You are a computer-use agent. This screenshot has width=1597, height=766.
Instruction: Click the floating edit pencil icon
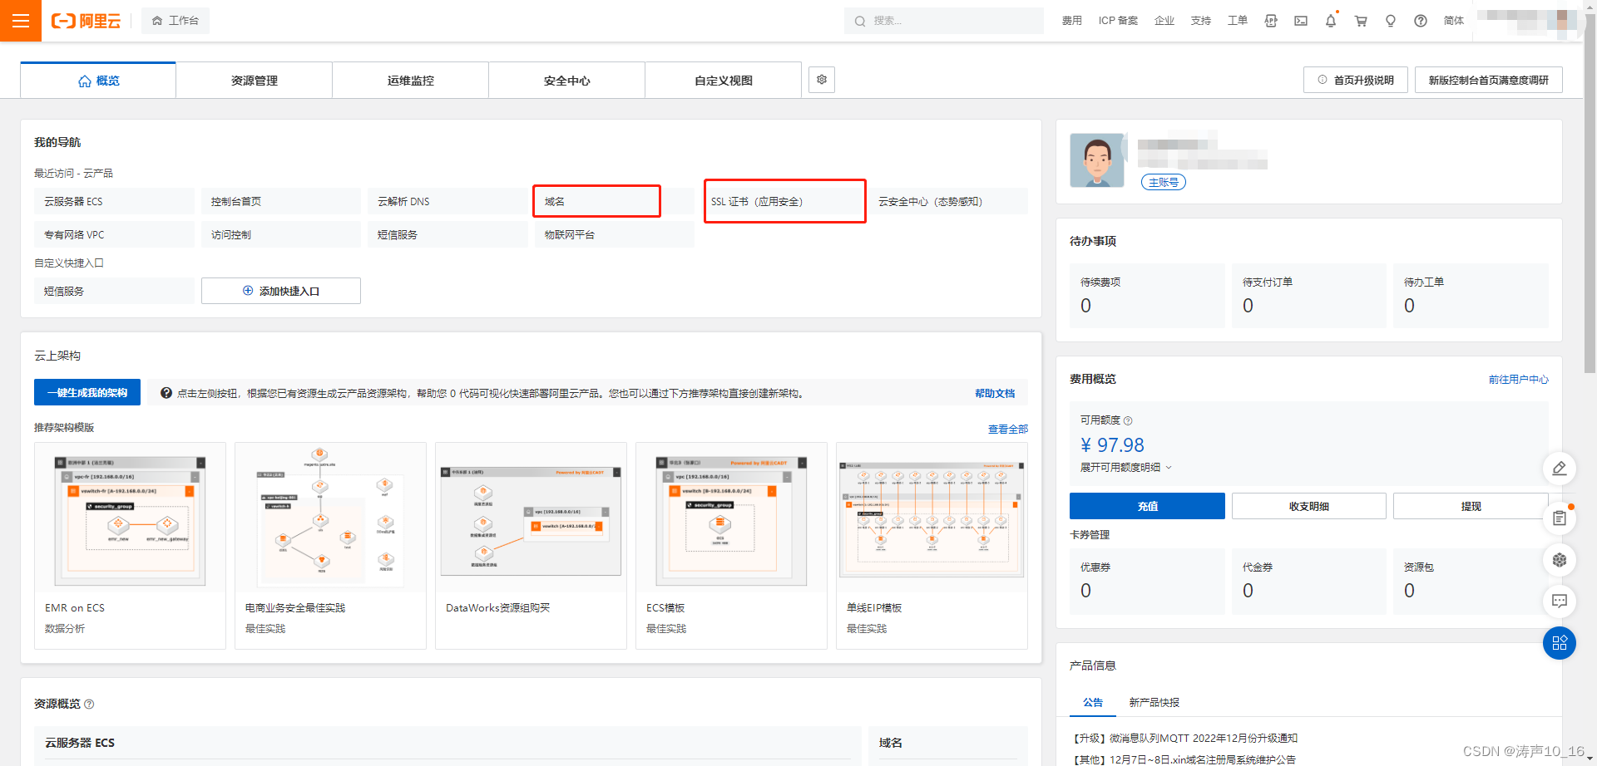[1560, 469]
